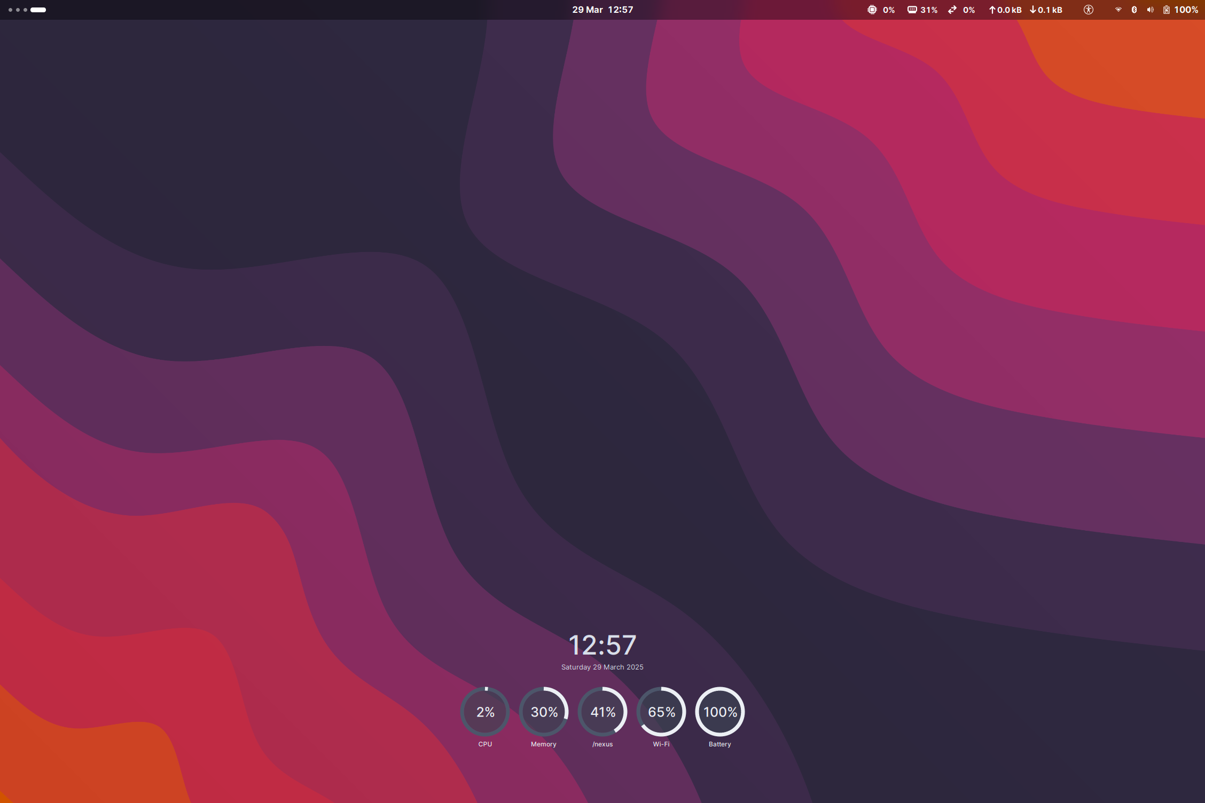Click the memory RAM icon showing 31%
The height and width of the screenshot is (803, 1205).
click(x=912, y=10)
